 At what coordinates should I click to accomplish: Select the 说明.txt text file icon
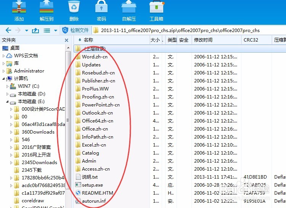tap(78, 177)
